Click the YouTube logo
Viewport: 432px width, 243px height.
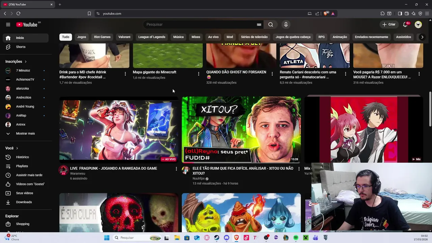27,24
